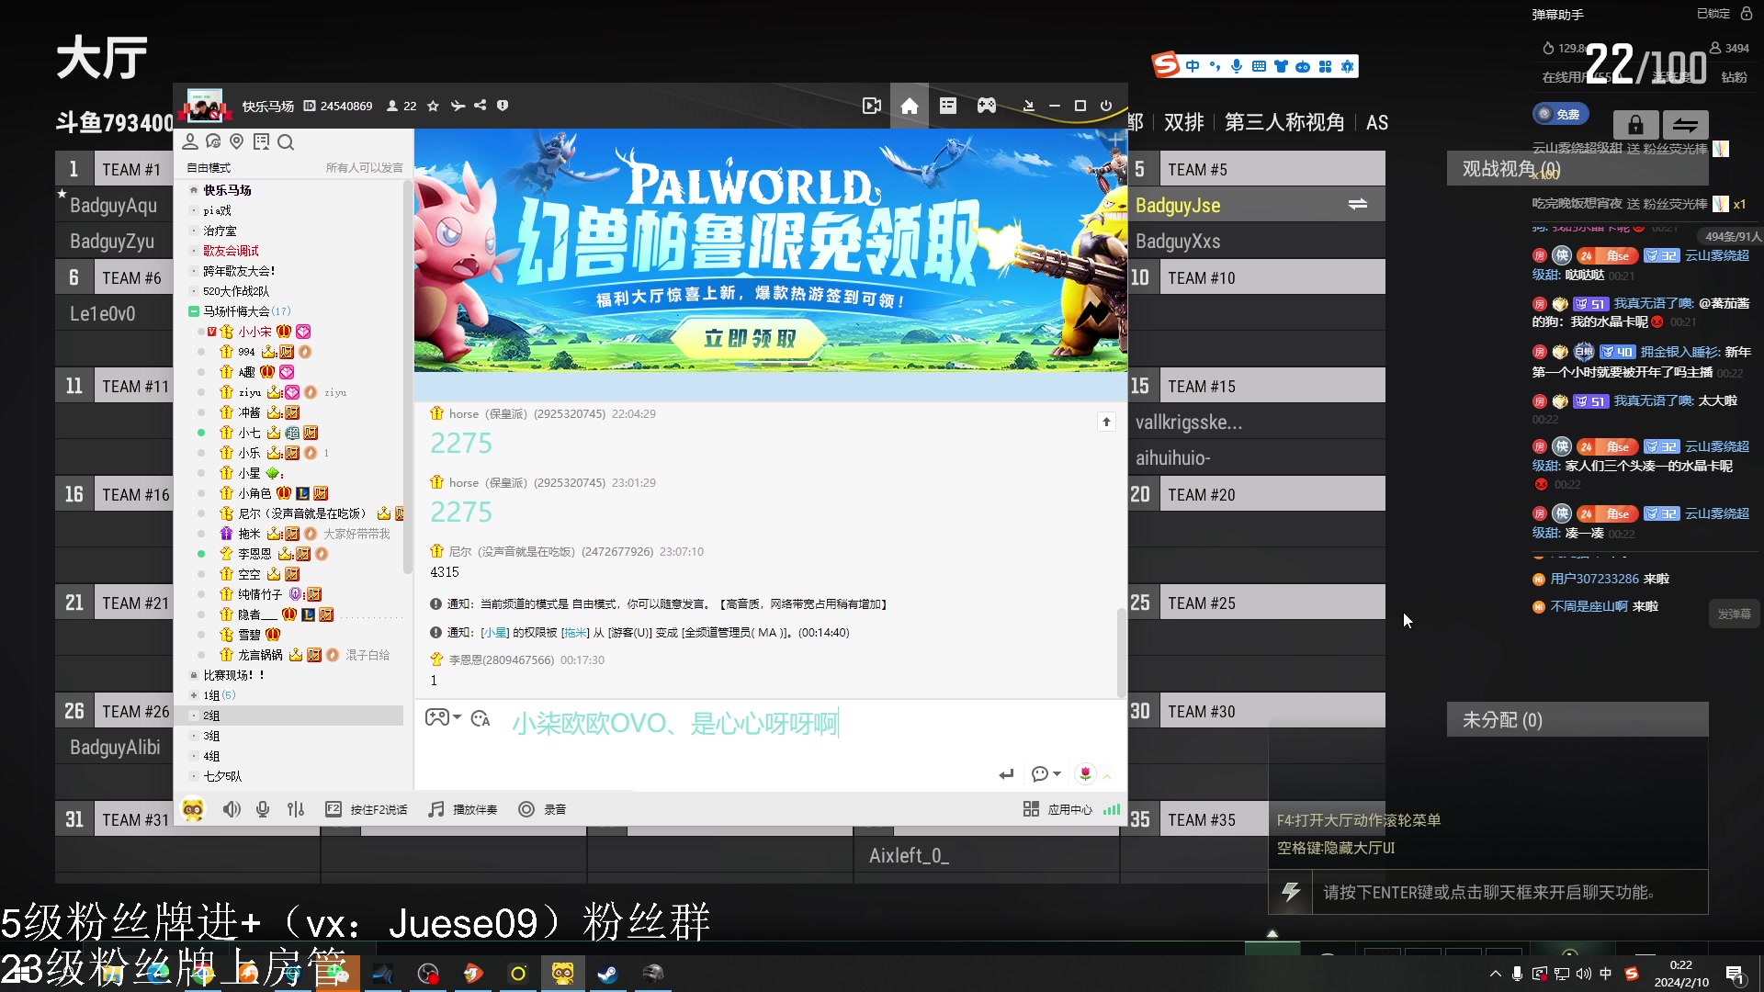Select the 双排 menu item
The image size is (1764, 992).
(1183, 121)
